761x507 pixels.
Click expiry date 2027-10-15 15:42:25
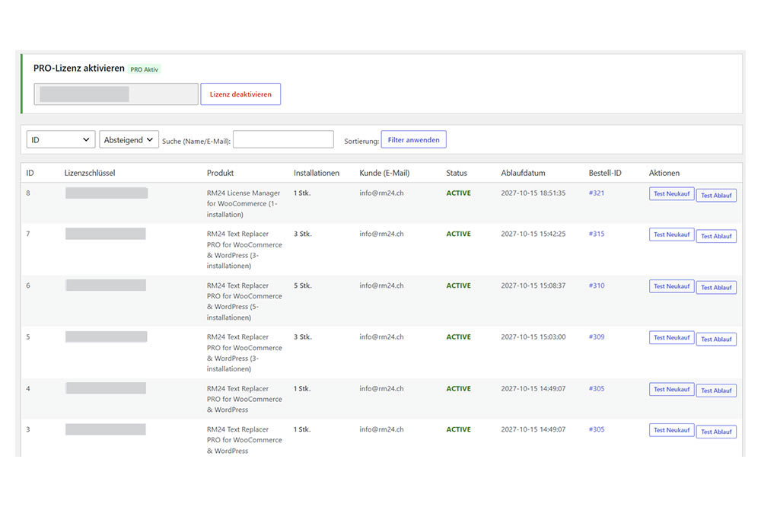[533, 234]
